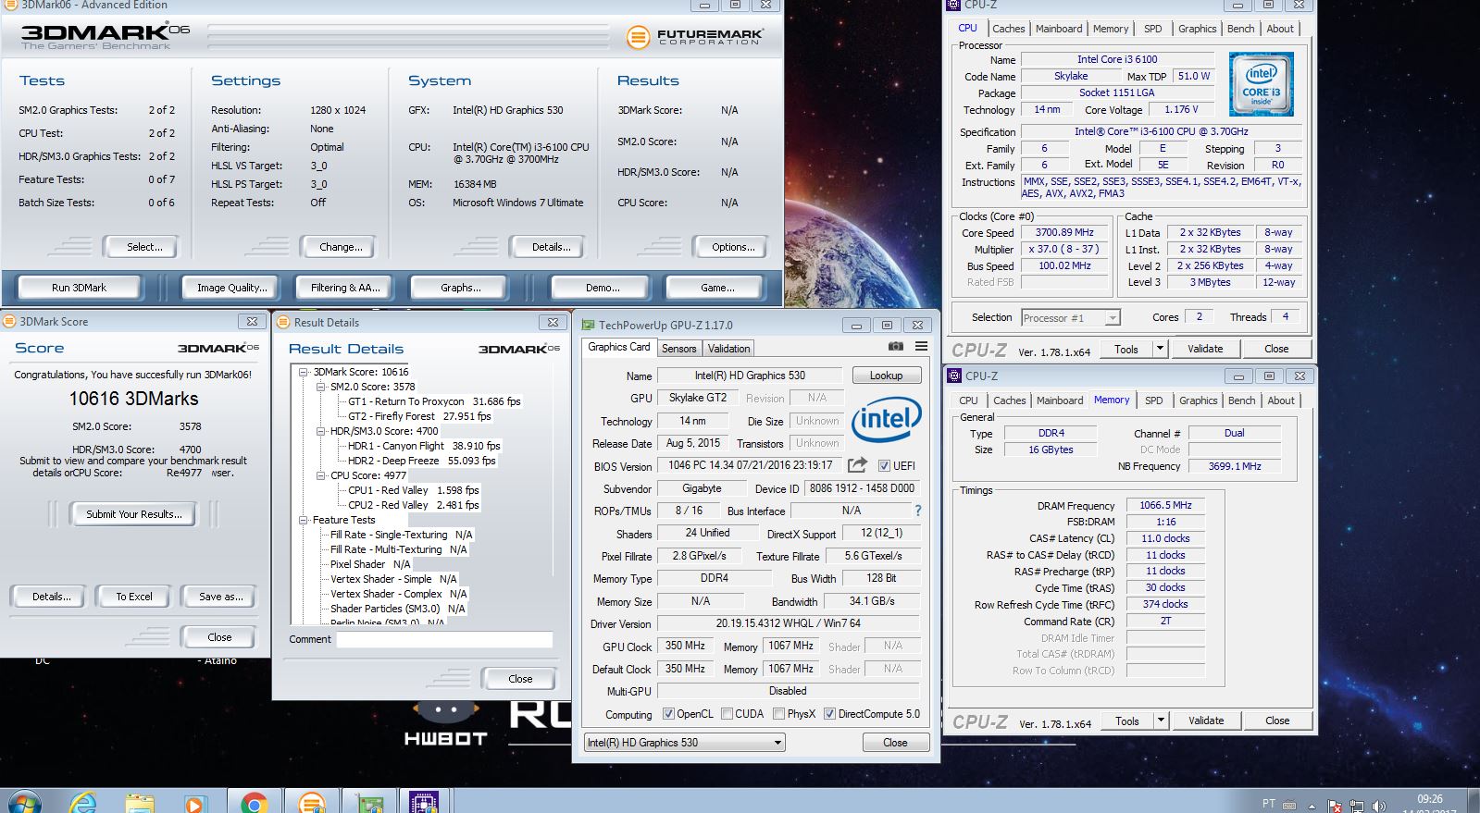Screen dimensions: 1480x813
Task: Click the BIOS export arrow icon in GPU-Z
Action: 857,465
